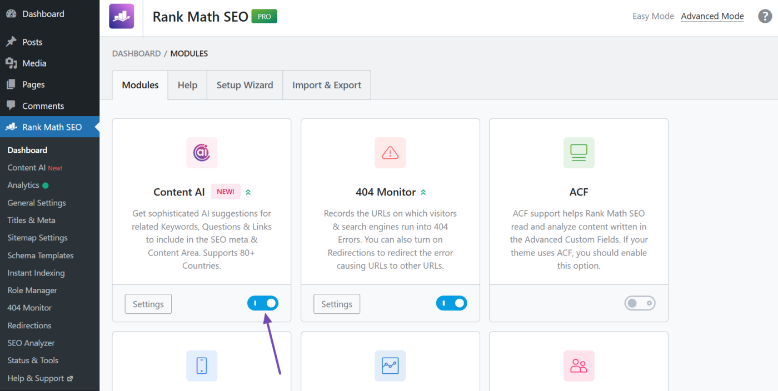
Task: Open the Import & Export tab
Action: pos(327,84)
